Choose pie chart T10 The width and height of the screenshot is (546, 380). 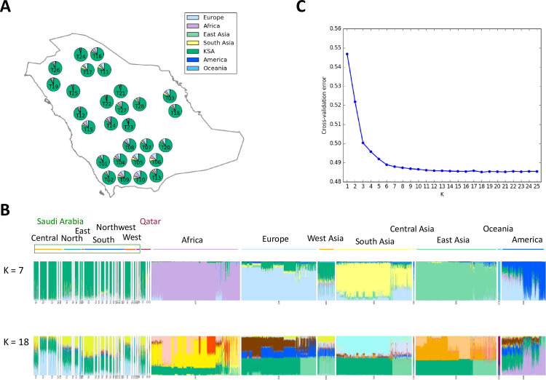coord(140,178)
